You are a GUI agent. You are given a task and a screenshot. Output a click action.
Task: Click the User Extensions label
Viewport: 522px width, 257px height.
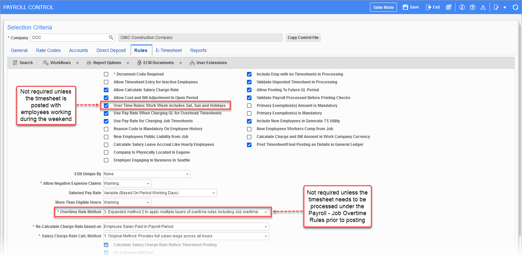tap(212, 63)
